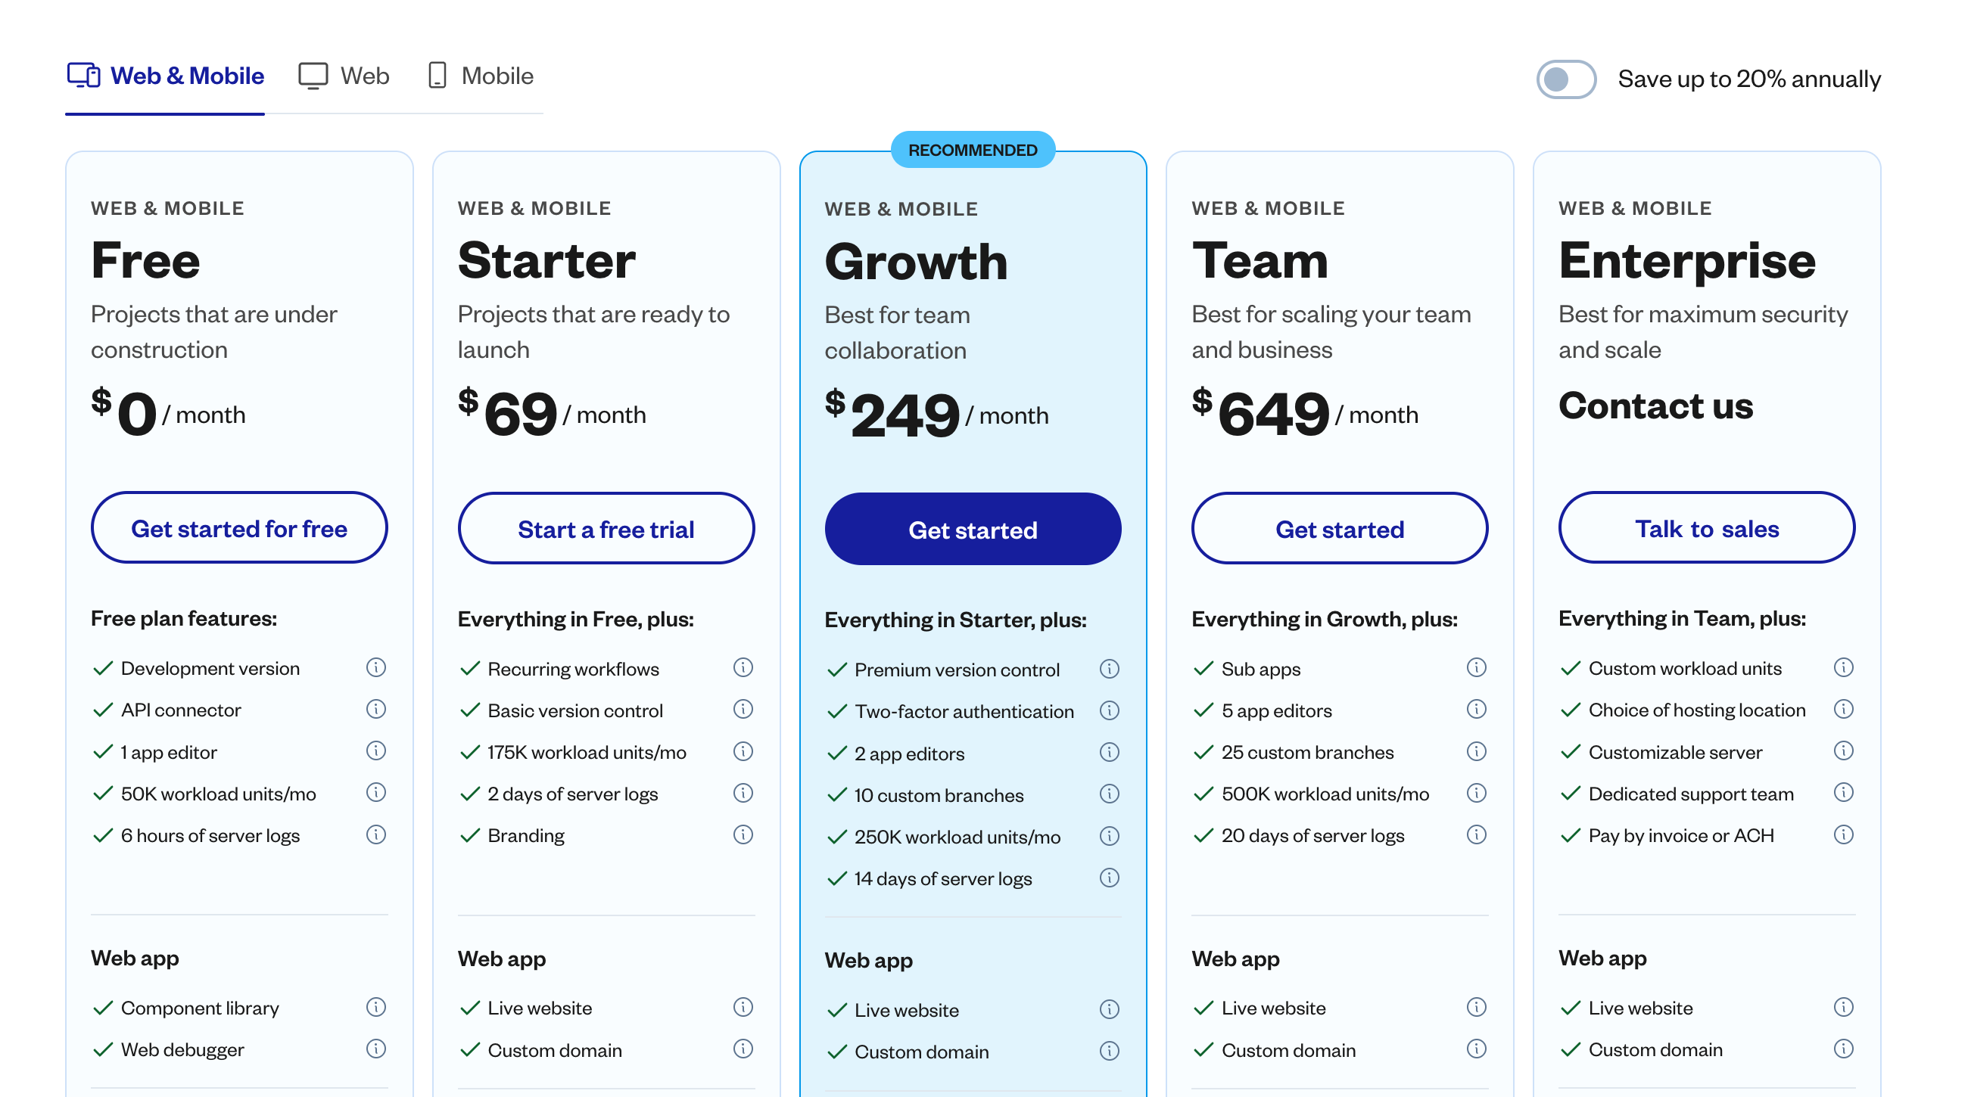The width and height of the screenshot is (1971, 1097).
Task: Open info icon for Component library
Action: pos(375,1007)
